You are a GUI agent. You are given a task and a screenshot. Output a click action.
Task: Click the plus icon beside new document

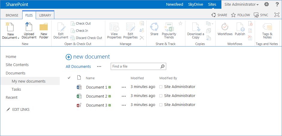69,57
